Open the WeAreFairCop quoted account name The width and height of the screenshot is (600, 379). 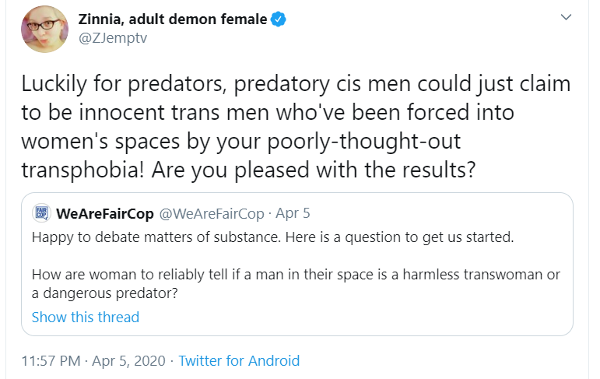click(105, 213)
